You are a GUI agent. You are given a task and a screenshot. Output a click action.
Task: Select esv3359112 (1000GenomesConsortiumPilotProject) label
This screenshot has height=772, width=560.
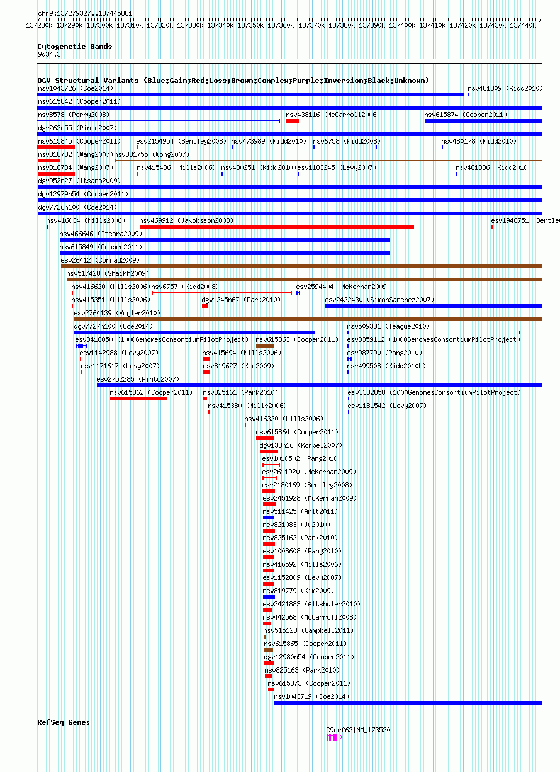pos(434,339)
